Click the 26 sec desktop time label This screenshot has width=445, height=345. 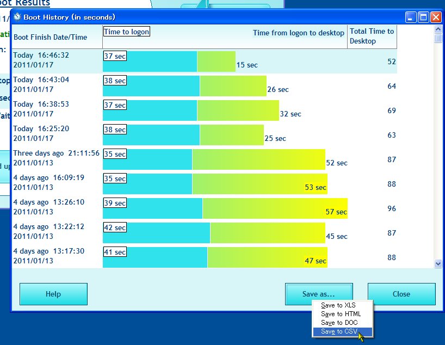point(278,89)
